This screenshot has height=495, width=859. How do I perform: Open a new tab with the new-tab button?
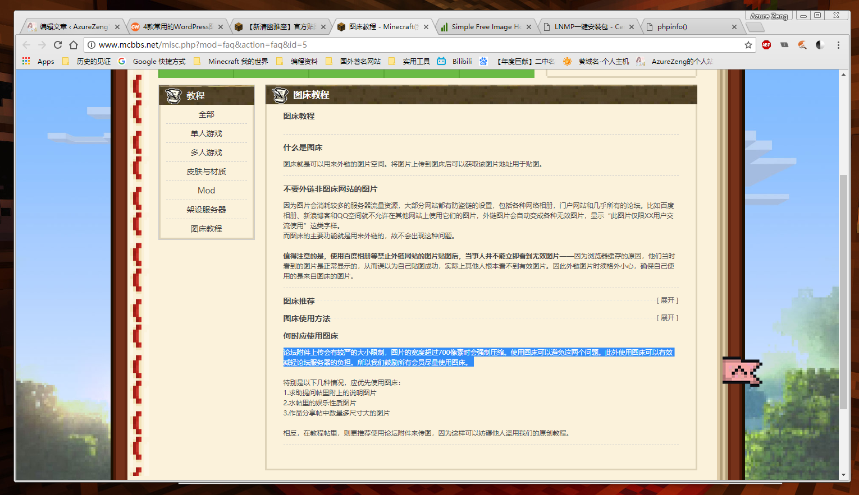[755, 27]
